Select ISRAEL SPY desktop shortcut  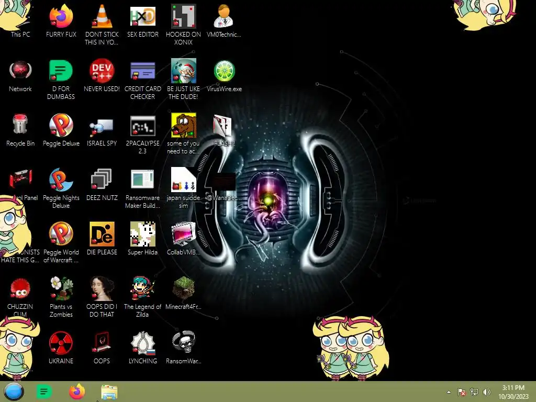102,132
